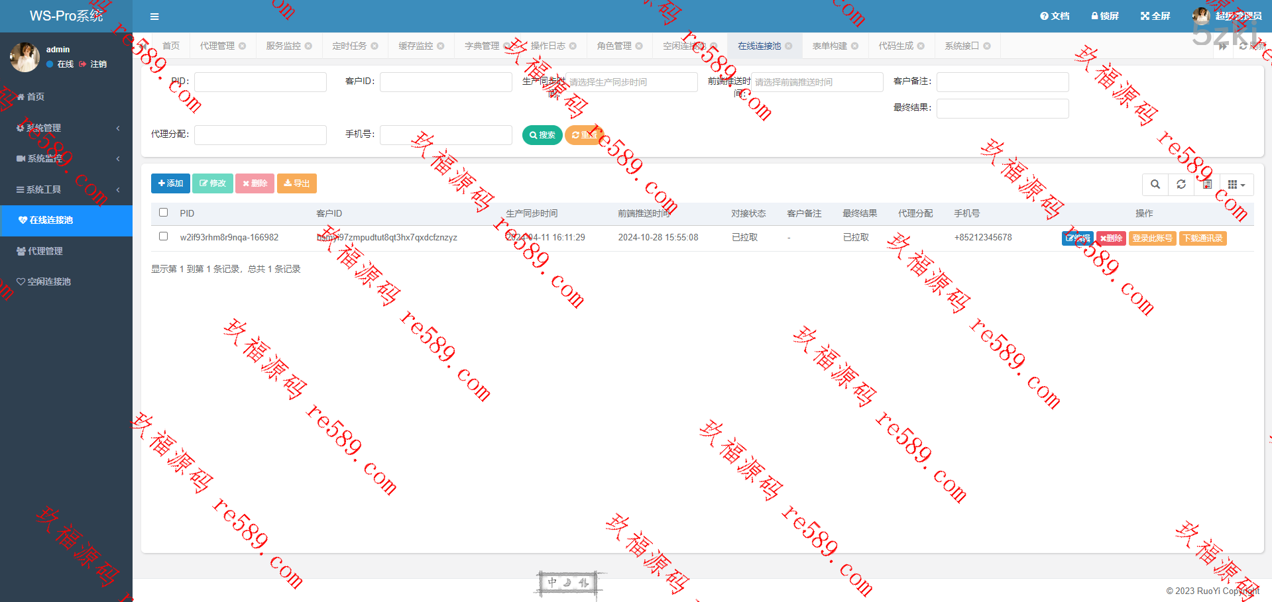1272x602 pixels.
Task: Close the 代理管理 tab with its x icon
Action: coord(243,46)
